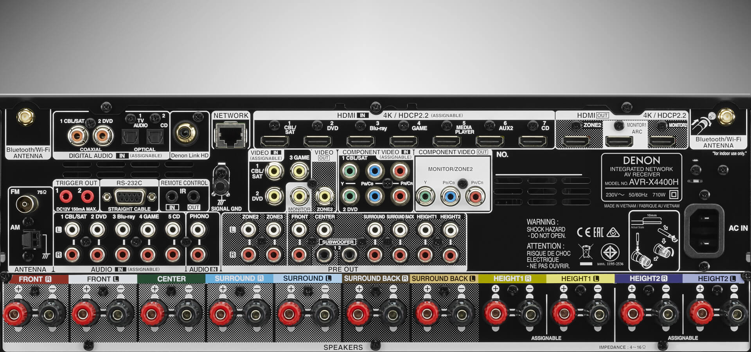
Task: Click the left Bluetooth/Wi-Fi gold antenna connector
Action: click(x=26, y=117)
